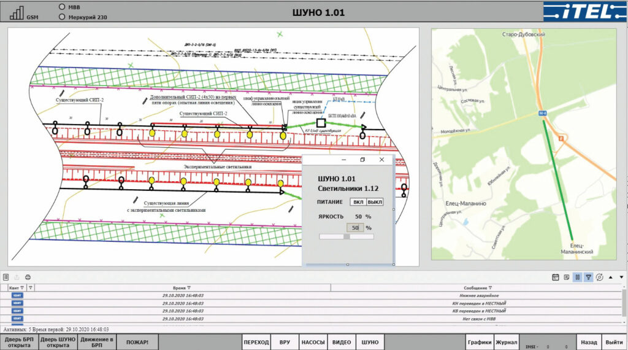The image size is (628, 350).
Task: Open the НАСОСЫ section
Action: tap(313, 342)
